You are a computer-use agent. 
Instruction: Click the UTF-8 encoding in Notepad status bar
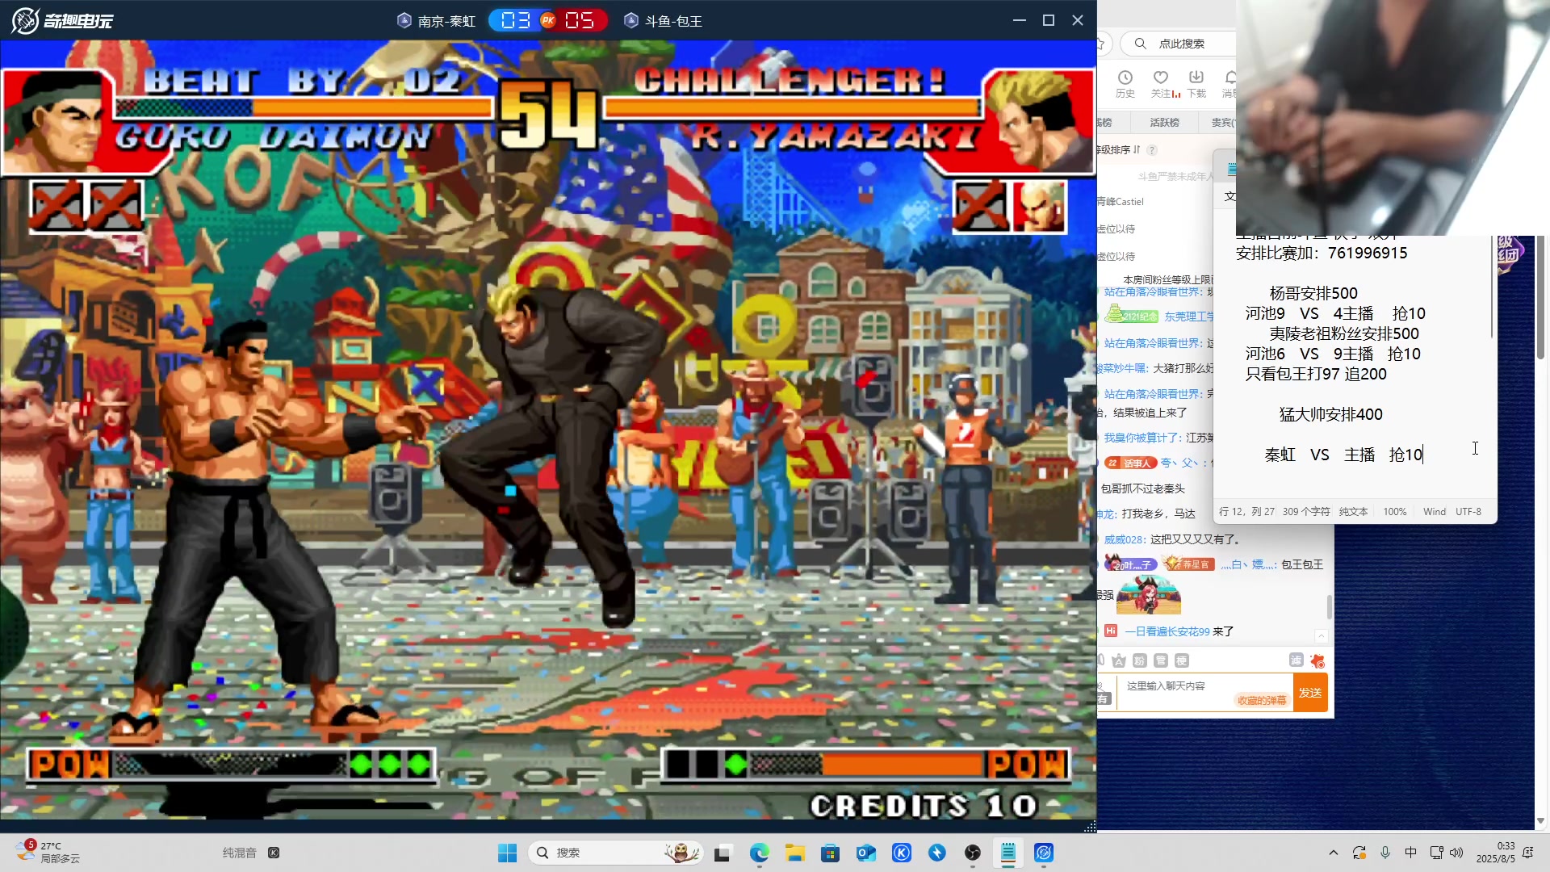click(x=1468, y=512)
